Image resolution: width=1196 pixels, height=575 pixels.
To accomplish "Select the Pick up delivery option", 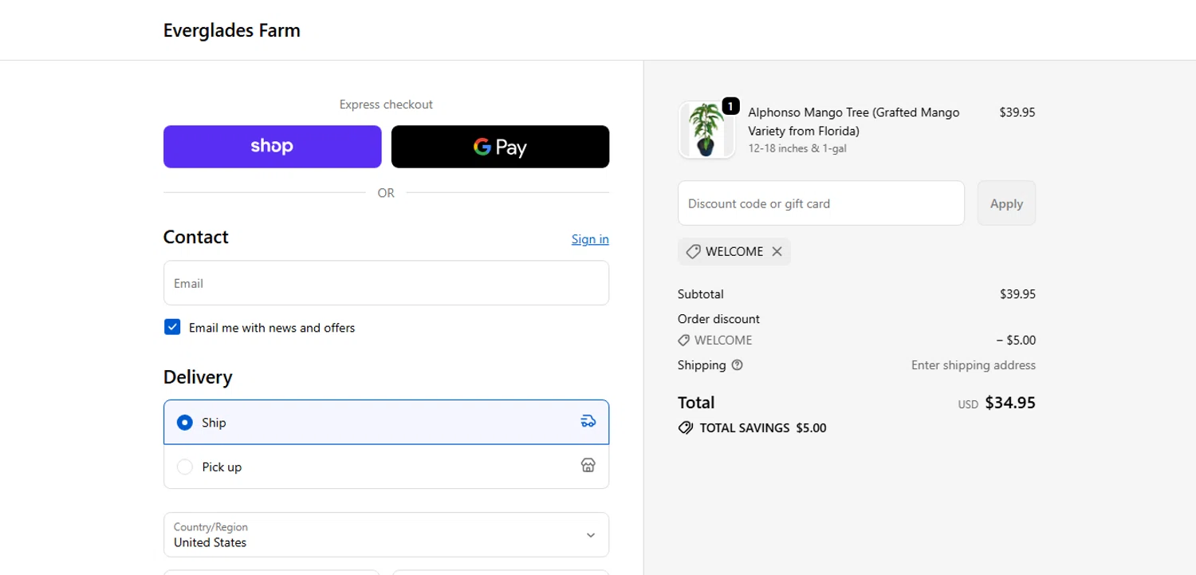I will pyautogui.click(x=185, y=467).
